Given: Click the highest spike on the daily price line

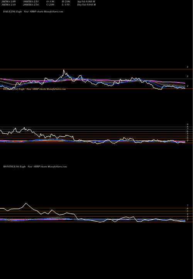Looking at the screenshot, I should pyautogui.click(x=64, y=70).
